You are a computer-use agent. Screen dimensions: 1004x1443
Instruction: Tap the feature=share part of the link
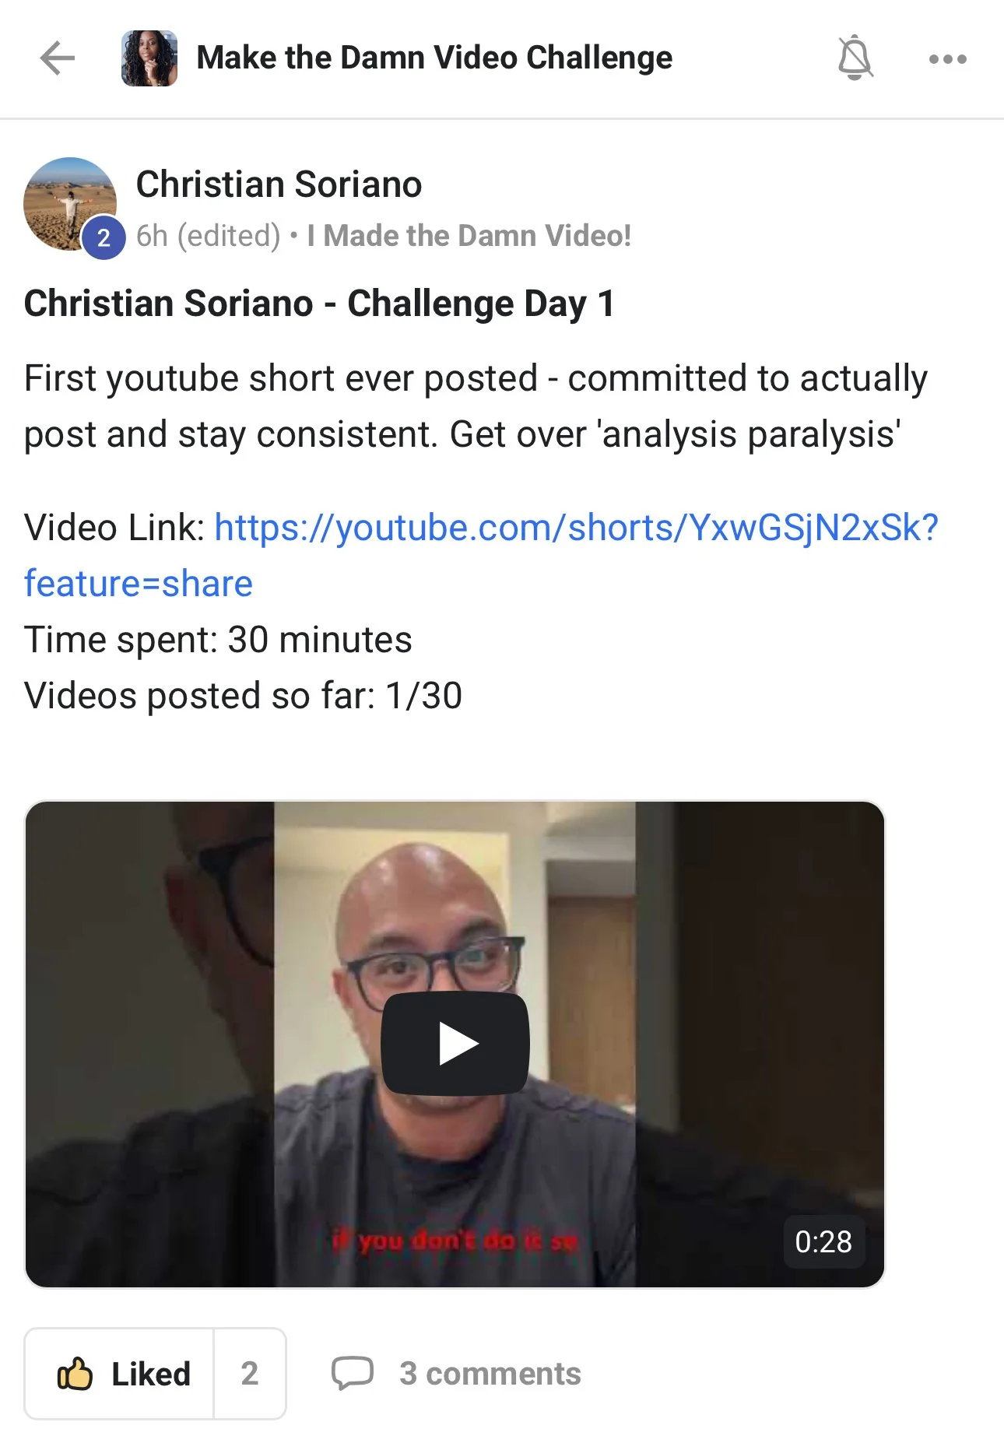click(x=139, y=584)
